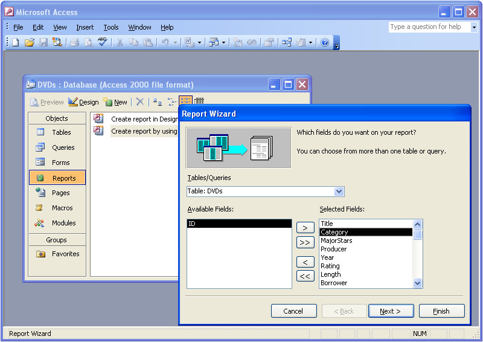Click the Selected Fields scroll down arrow
The image size is (483, 342).
tap(417, 283)
